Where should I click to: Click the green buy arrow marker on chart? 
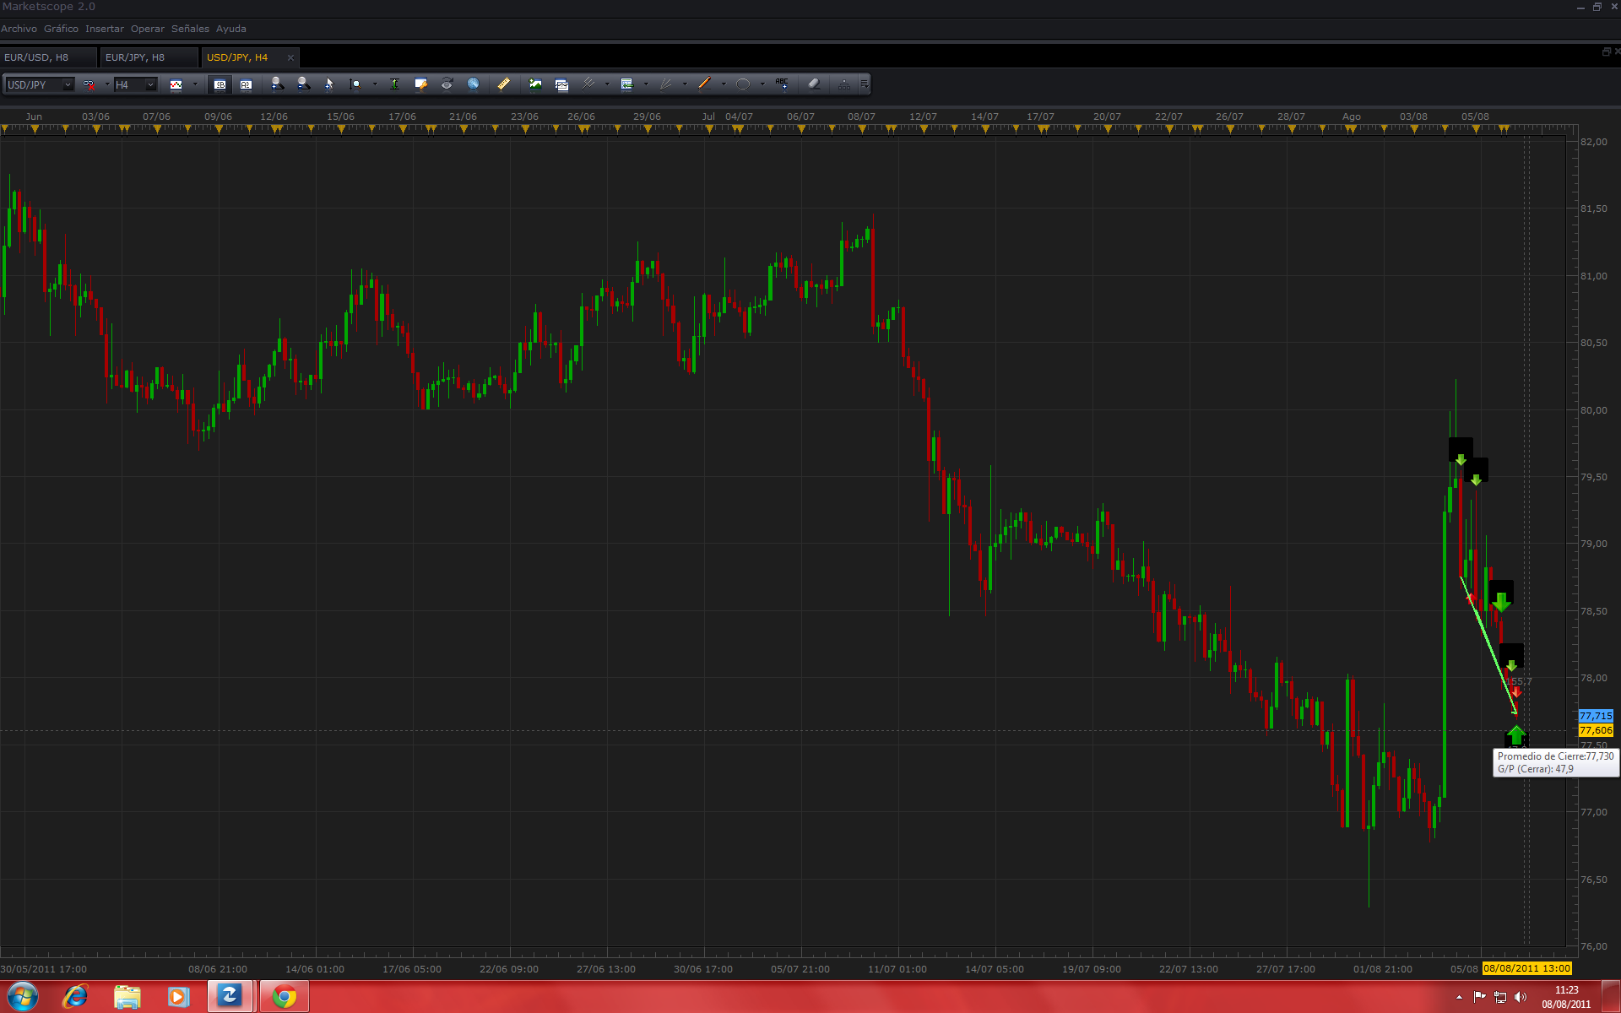point(1516,734)
